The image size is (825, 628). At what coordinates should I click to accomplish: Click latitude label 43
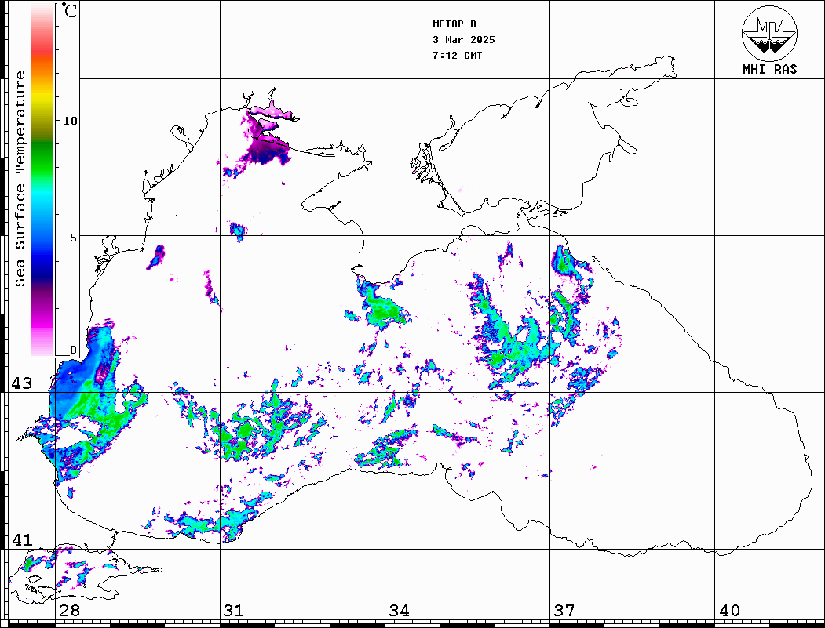click(22, 383)
